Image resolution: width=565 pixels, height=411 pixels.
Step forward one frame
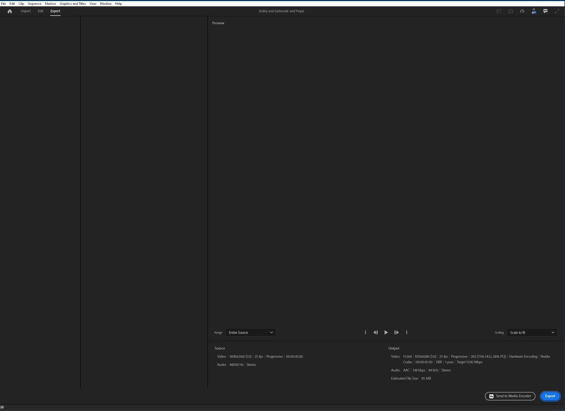tap(396, 332)
